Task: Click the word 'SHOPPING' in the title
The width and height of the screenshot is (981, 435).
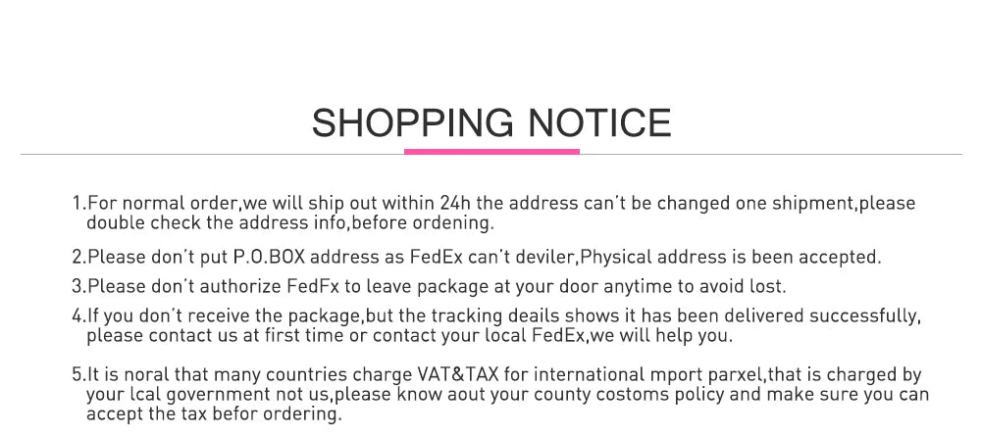Action: (x=412, y=122)
